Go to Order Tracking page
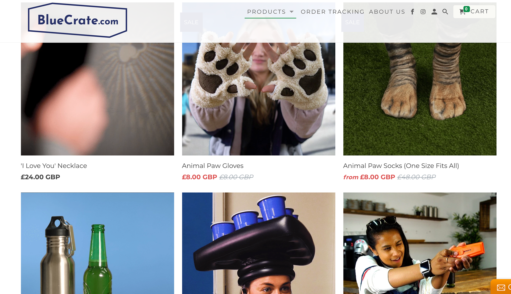 [332, 12]
